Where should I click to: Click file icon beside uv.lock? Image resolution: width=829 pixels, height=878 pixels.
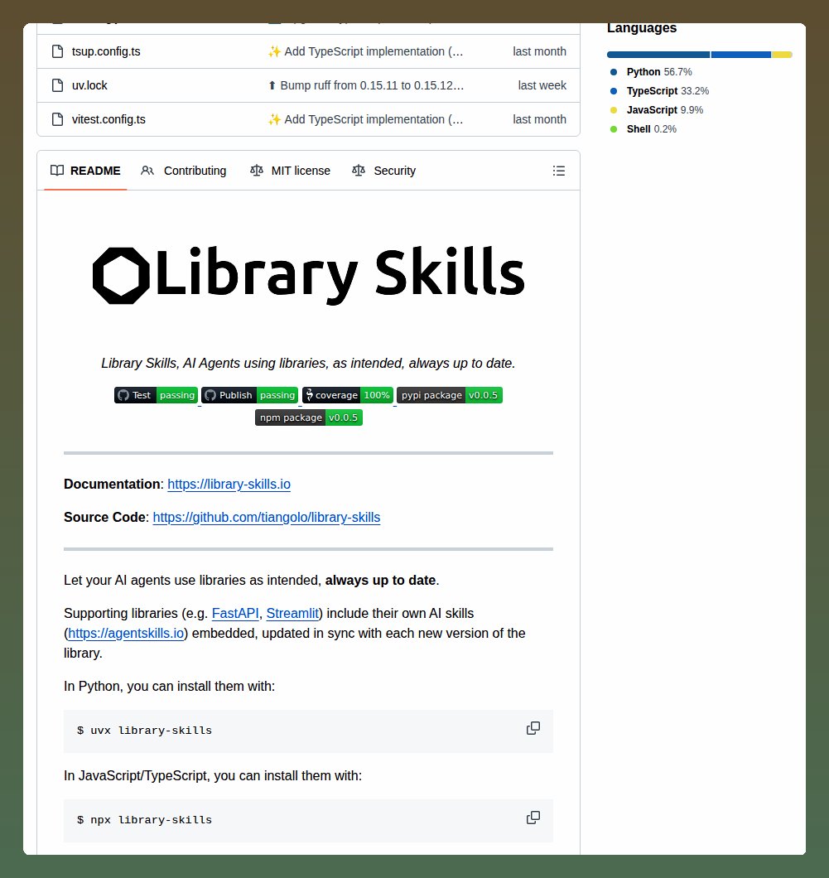(57, 85)
